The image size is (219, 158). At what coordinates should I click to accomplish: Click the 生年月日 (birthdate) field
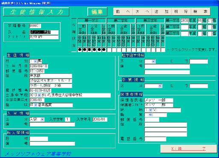point(38,66)
